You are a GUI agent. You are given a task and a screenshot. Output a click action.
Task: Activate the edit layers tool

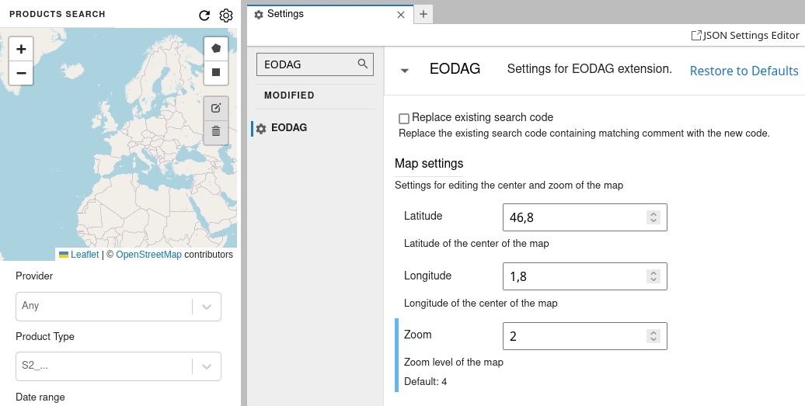click(216, 108)
